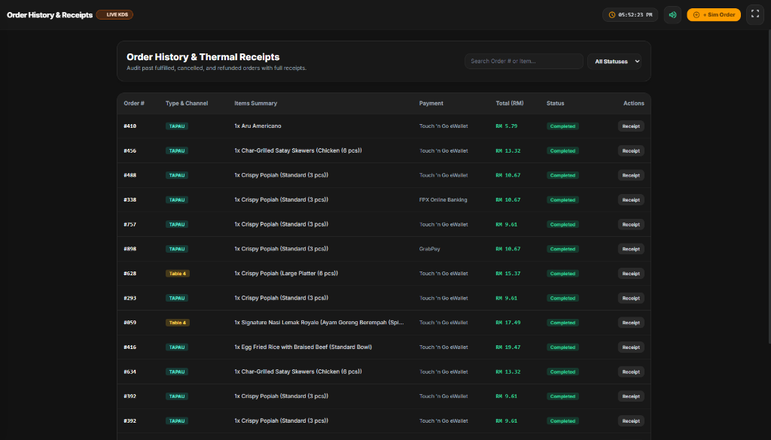771x440 pixels.
Task: Show receipt for order #293
Action: tap(631, 298)
